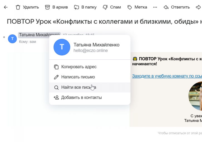The width and height of the screenshot is (202, 142).
Task: Click the circular photo in the email
Action: 195,96
